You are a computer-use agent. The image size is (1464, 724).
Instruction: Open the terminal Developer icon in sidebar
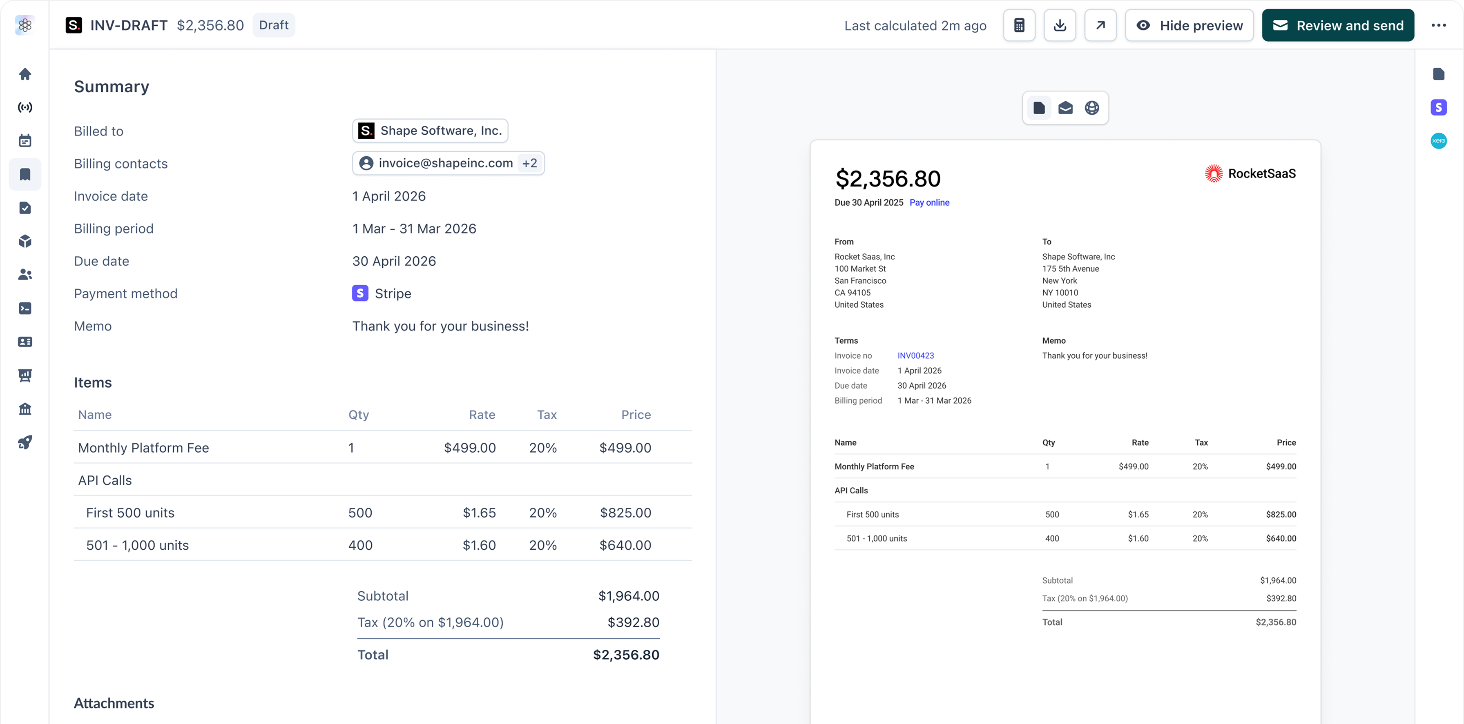(x=25, y=308)
